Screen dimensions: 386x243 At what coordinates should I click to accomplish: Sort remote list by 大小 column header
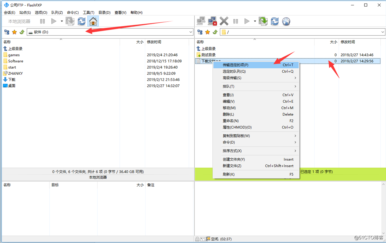tap(327, 42)
